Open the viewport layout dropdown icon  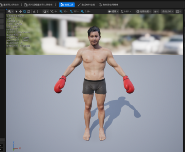pyautogui.click(x=178, y=12)
